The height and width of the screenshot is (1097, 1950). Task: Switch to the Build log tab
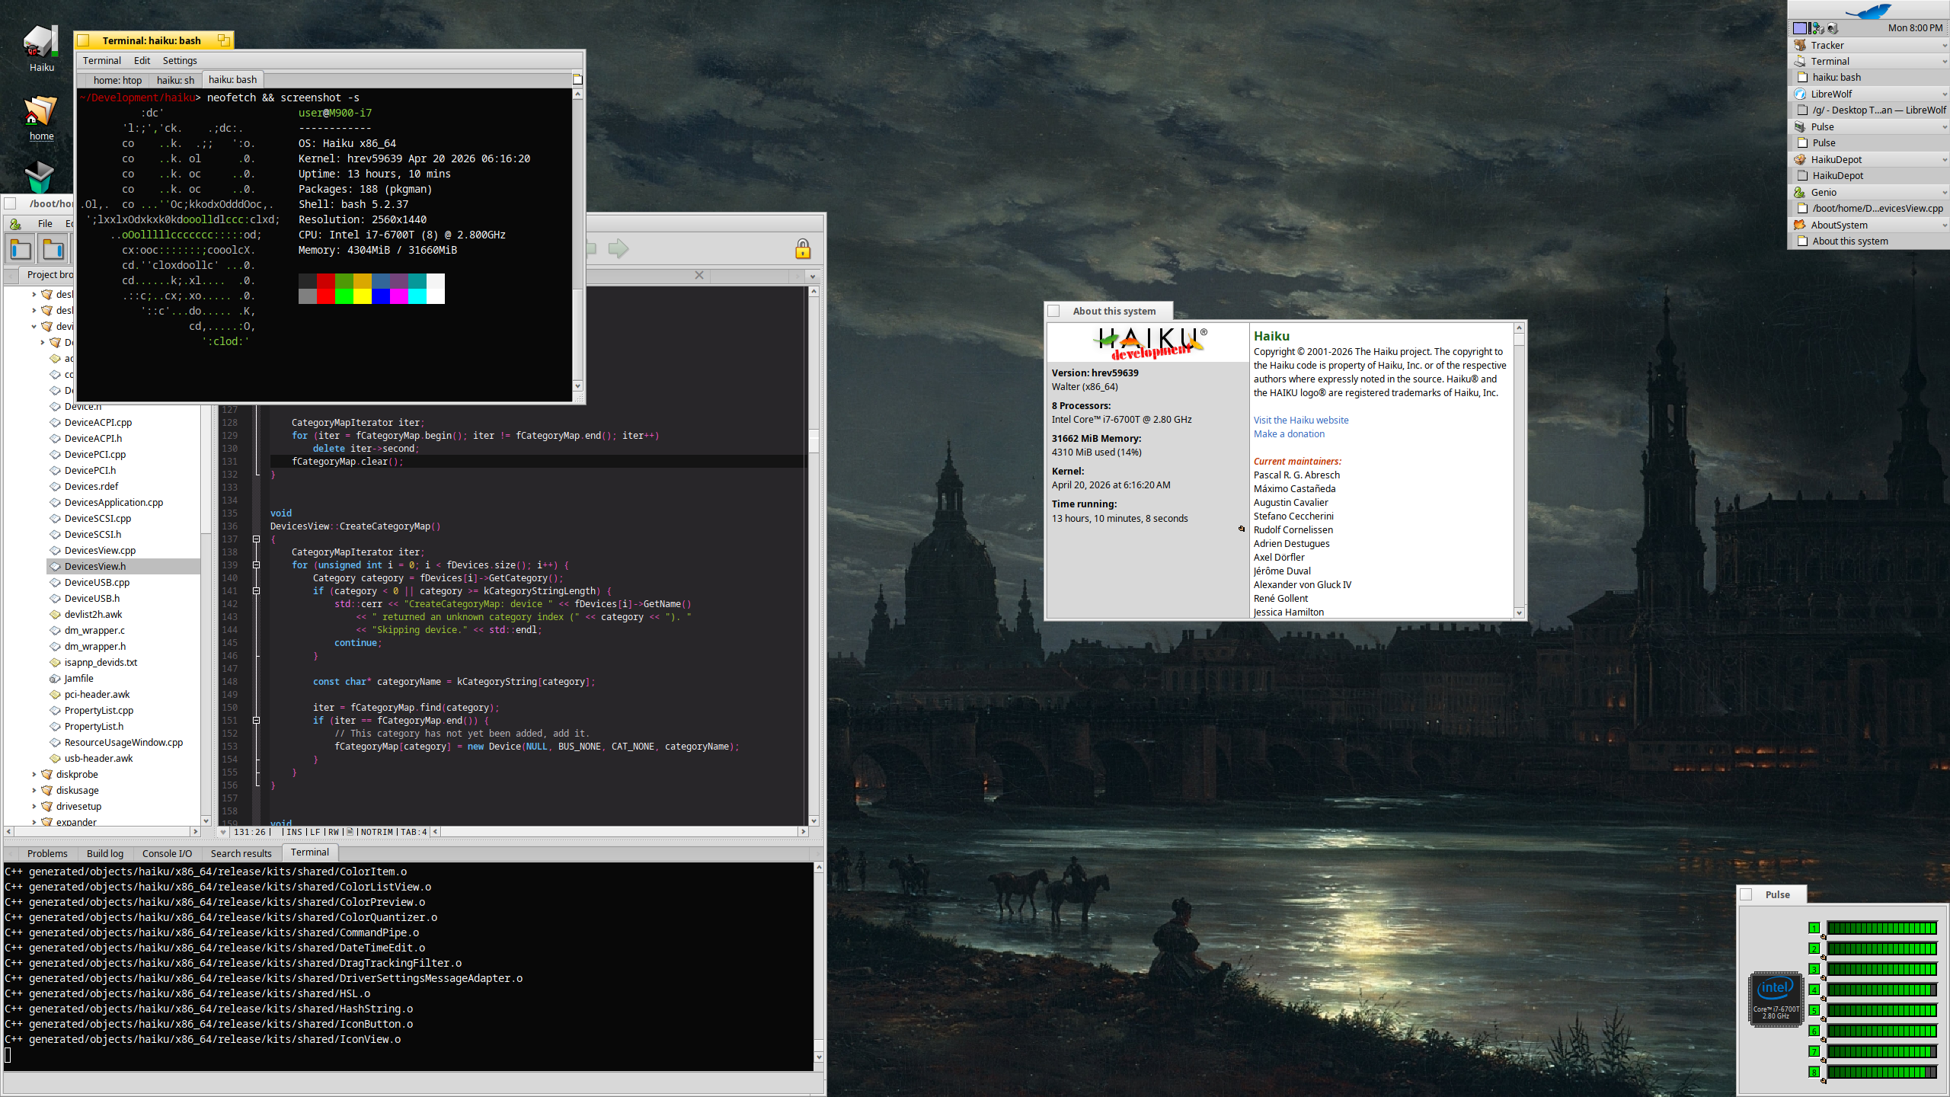pyautogui.click(x=104, y=853)
